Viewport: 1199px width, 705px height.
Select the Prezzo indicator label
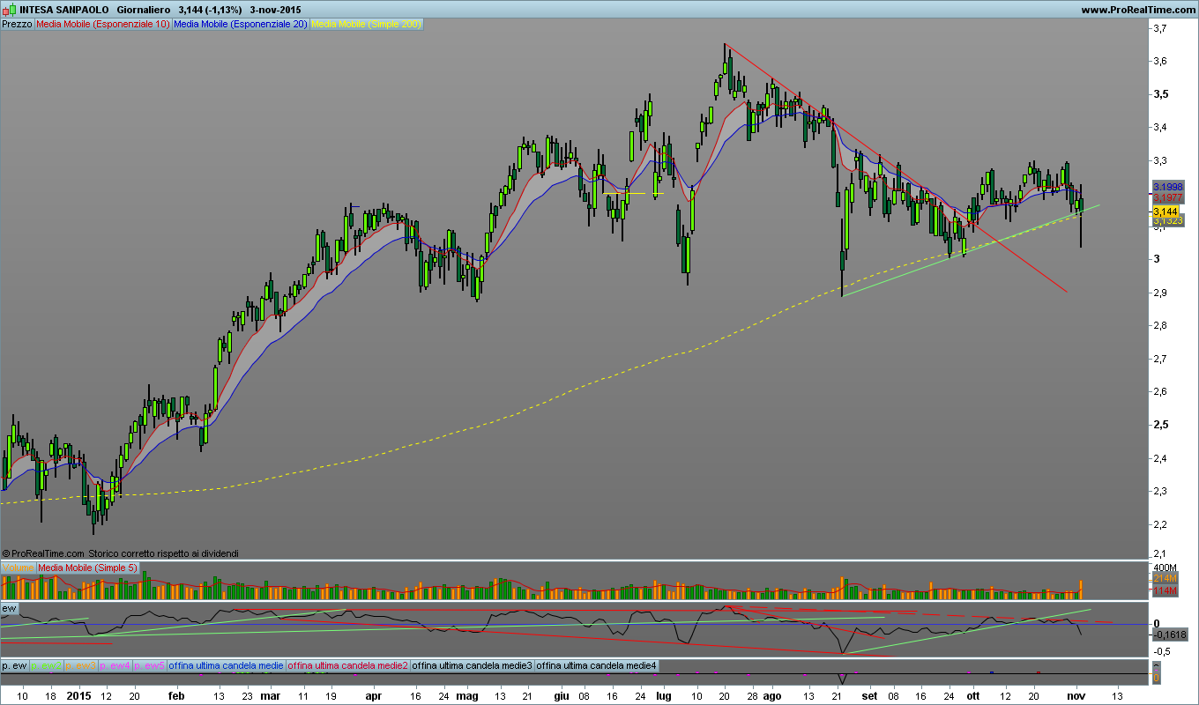(x=17, y=25)
